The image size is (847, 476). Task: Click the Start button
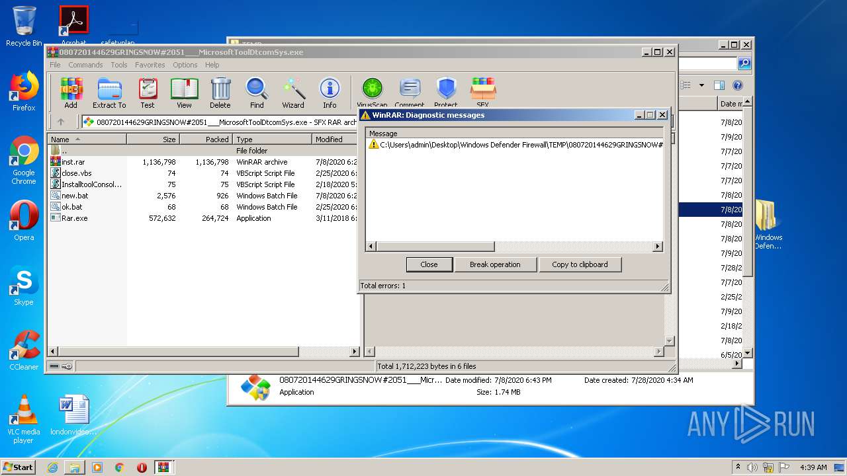(x=19, y=467)
